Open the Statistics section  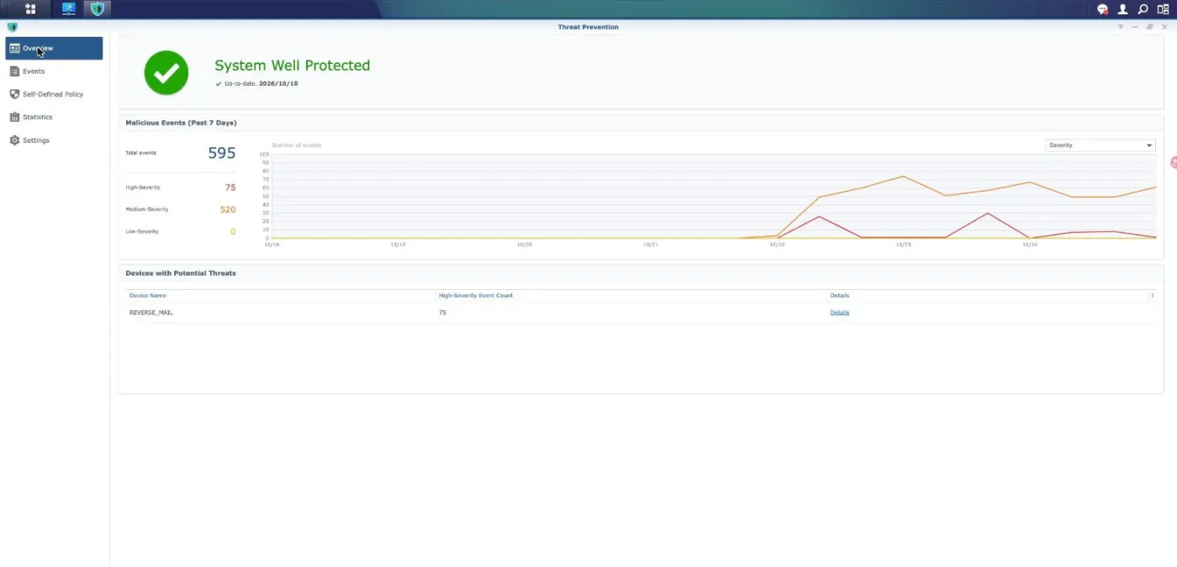click(54, 117)
